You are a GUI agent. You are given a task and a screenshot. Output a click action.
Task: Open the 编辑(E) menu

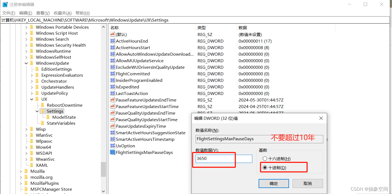coord(26,13)
